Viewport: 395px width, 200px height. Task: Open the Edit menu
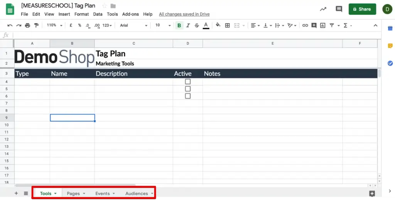point(36,14)
